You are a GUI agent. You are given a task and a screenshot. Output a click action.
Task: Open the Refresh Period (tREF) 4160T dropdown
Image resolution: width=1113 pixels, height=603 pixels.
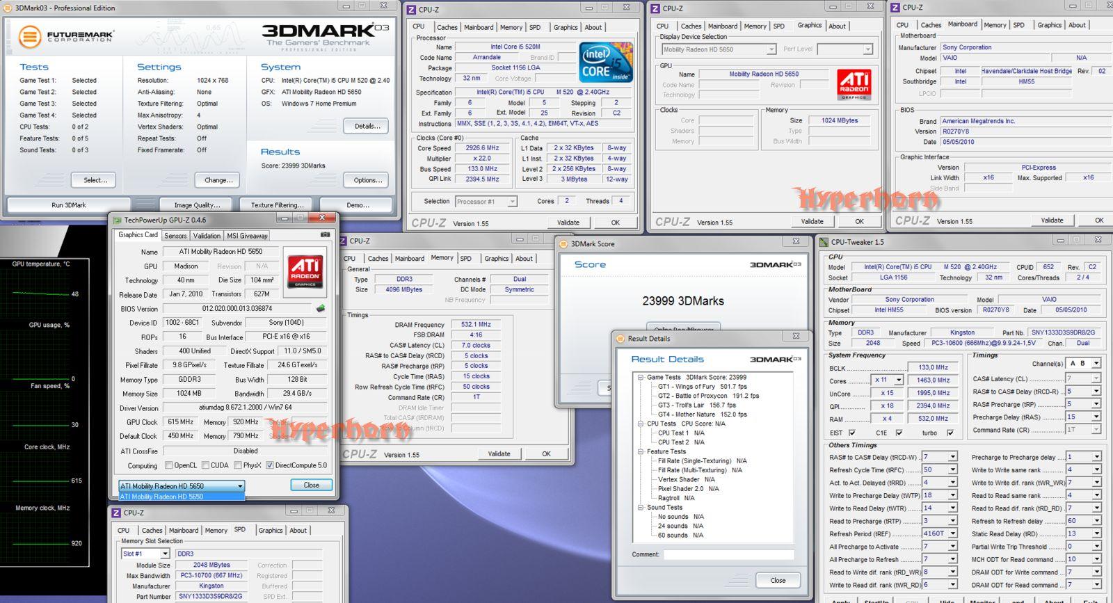(940, 533)
